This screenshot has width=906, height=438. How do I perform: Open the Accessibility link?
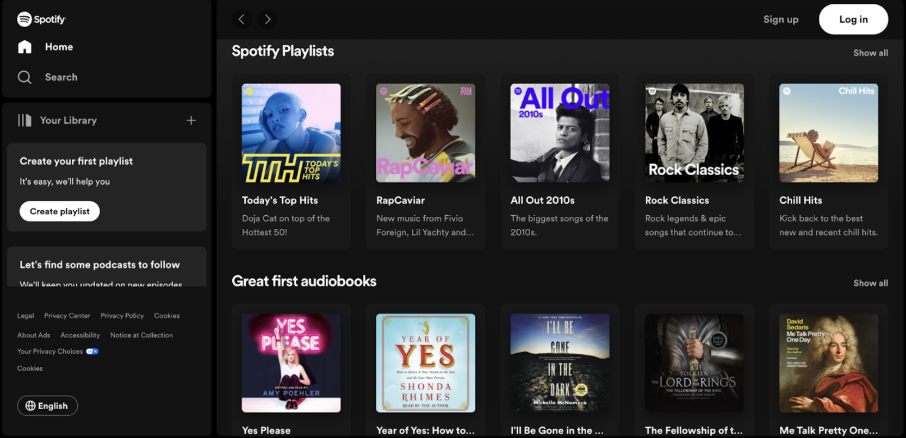(80, 335)
